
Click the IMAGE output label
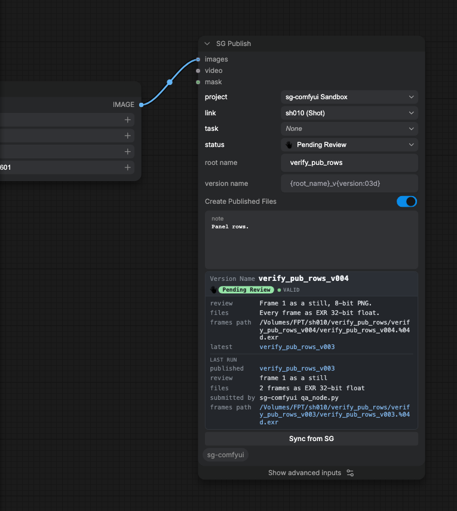[x=124, y=105]
